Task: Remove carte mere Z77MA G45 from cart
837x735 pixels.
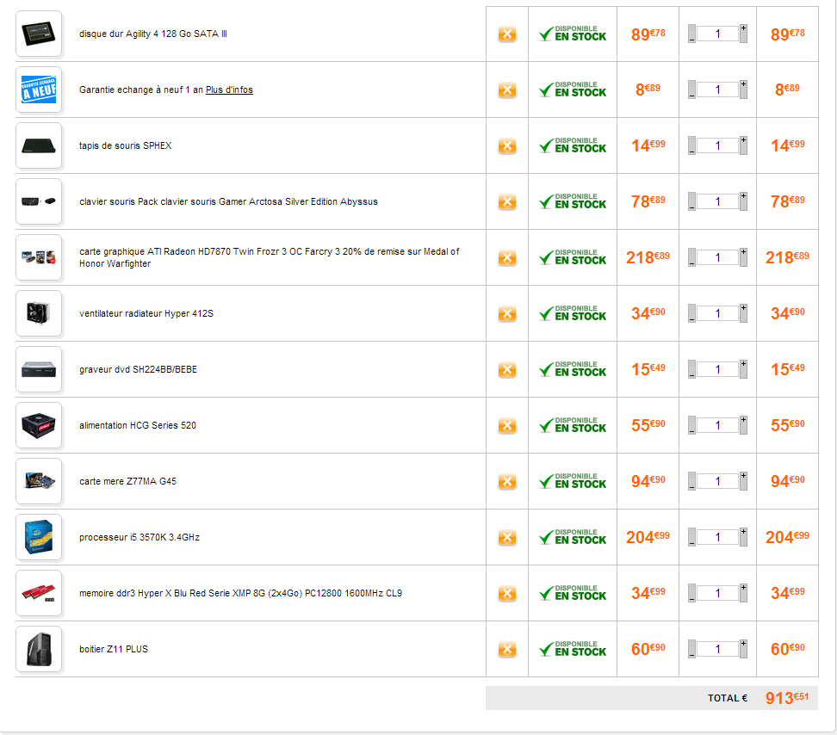Action: coord(507,482)
